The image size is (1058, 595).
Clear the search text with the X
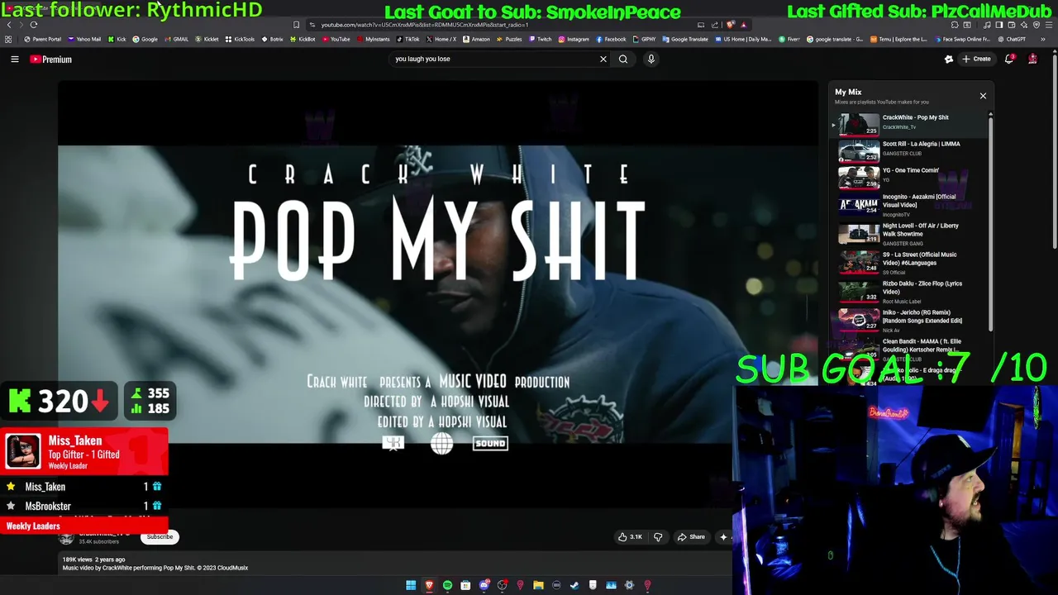click(x=603, y=59)
